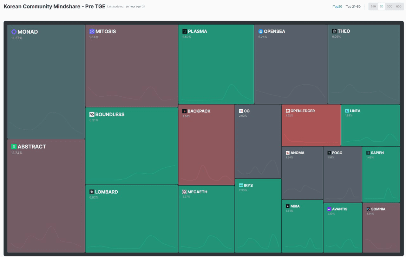406x257 pixels.
Task: Open the MONAD project name
Action: point(28,32)
